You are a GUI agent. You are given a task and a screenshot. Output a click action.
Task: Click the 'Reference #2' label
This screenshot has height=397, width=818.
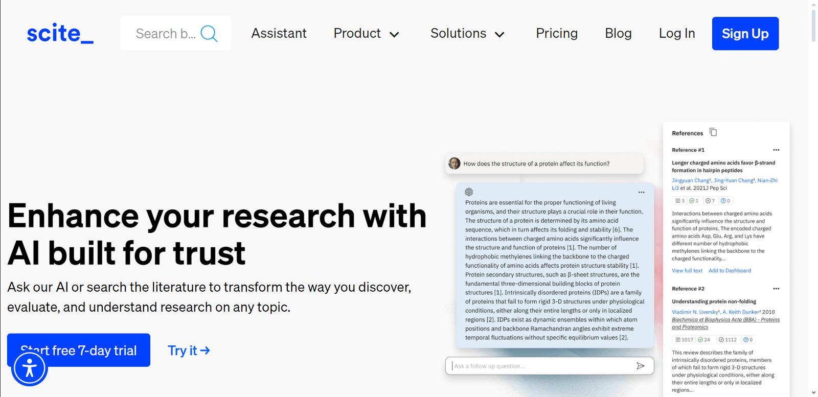point(688,289)
